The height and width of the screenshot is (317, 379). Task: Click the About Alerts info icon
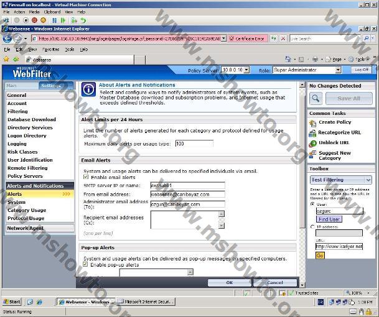88,90
